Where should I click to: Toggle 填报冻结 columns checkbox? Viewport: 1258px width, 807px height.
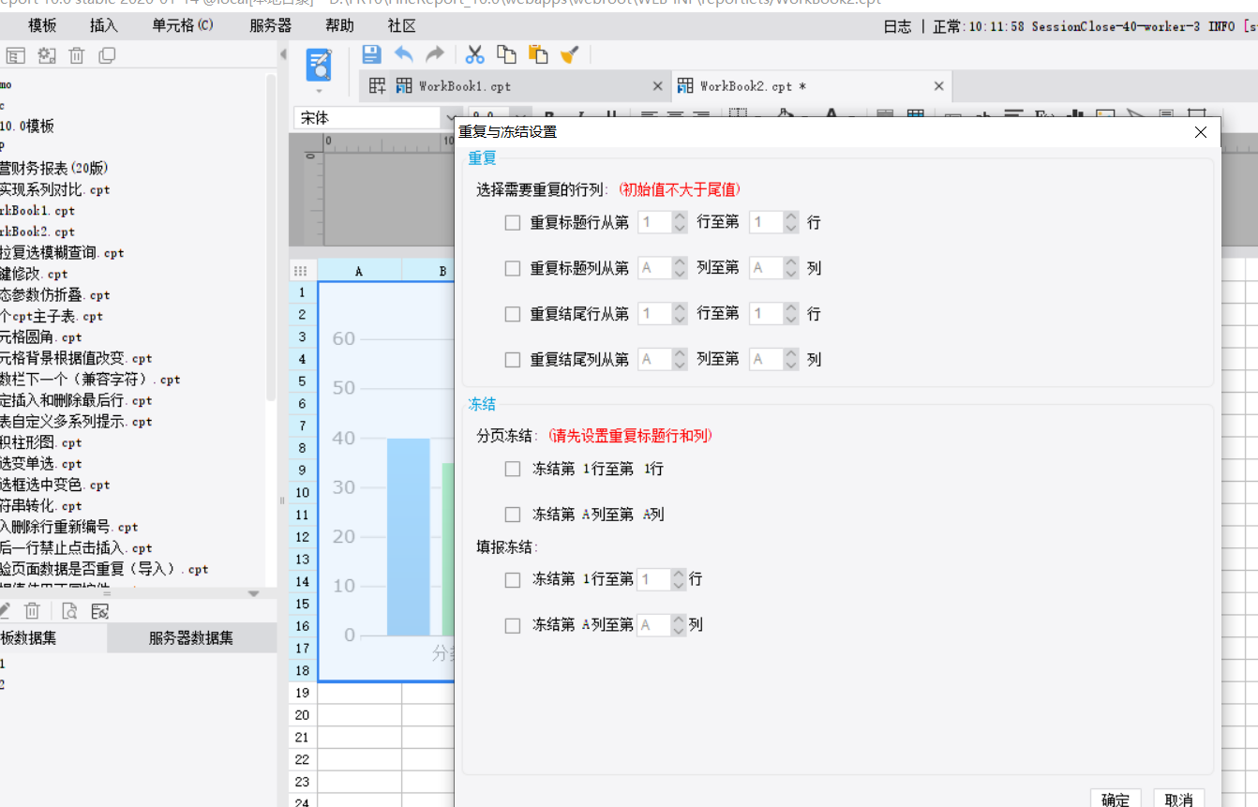pyautogui.click(x=513, y=625)
